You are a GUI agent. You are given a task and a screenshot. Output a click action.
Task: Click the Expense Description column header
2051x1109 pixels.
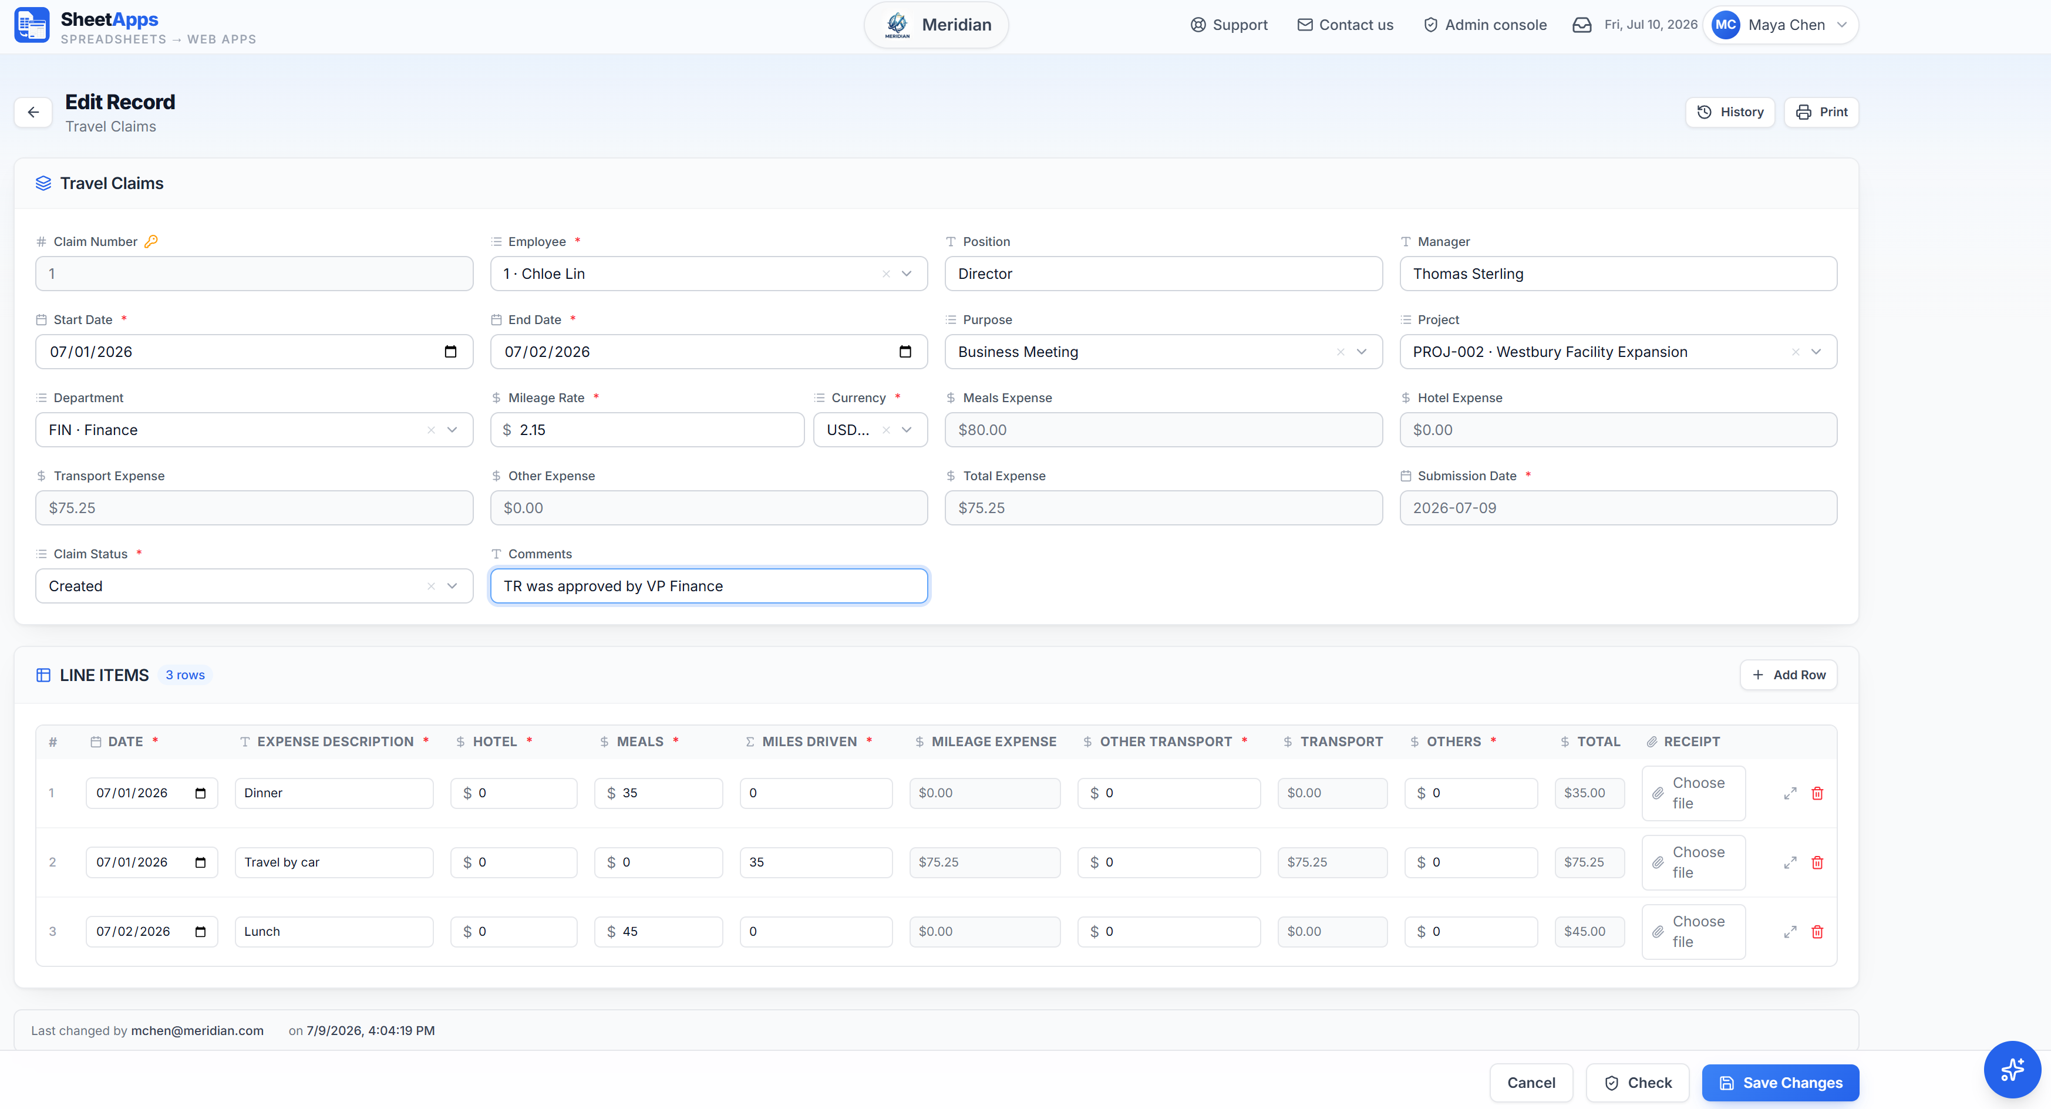coord(335,742)
